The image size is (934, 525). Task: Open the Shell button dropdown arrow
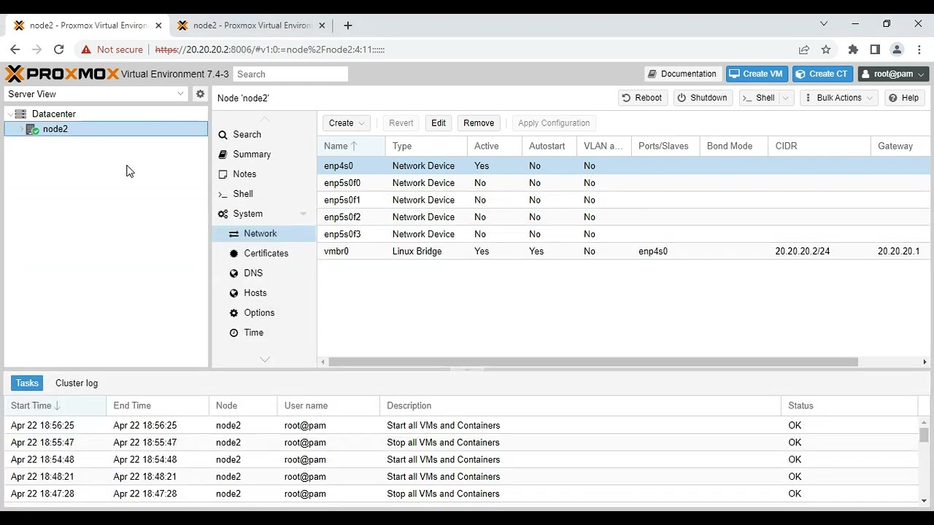(x=786, y=98)
